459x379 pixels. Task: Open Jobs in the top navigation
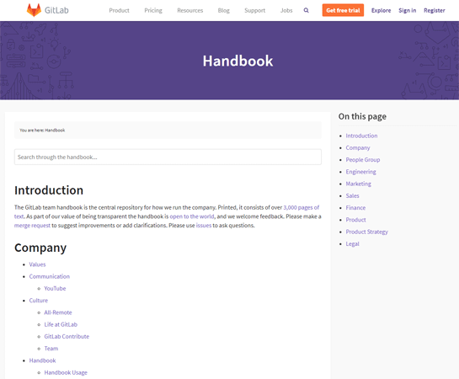pos(286,11)
